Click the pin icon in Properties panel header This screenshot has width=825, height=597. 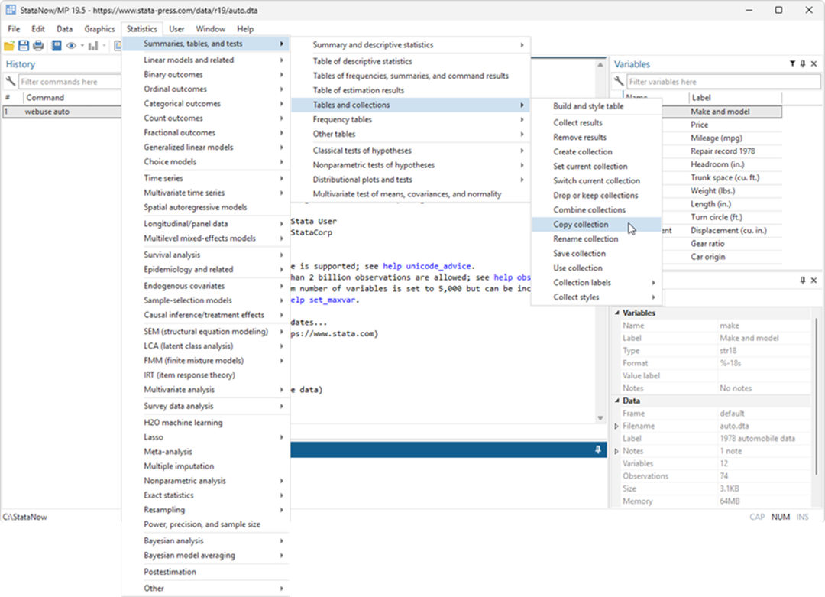click(803, 280)
